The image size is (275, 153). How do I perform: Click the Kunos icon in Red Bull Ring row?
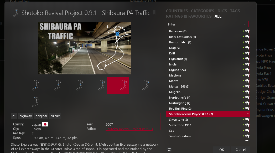pyautogui.click(x=247, y=109)
